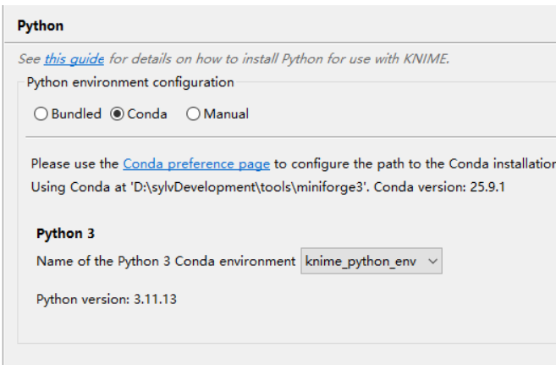The height and width of the screenshot is (365, 556).
Task: Click the 'Python version: 3.11.13' text
Action: click(107, 299)
